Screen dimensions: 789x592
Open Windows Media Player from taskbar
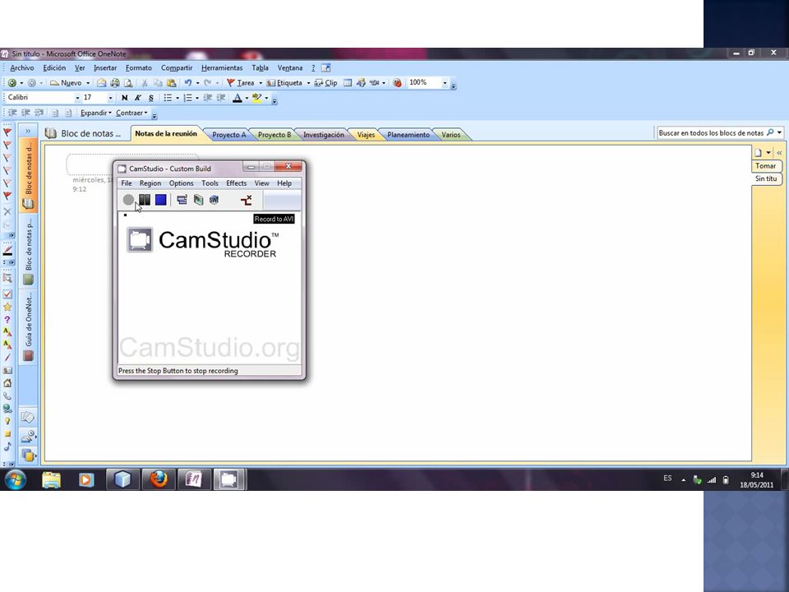click(86, 479)
